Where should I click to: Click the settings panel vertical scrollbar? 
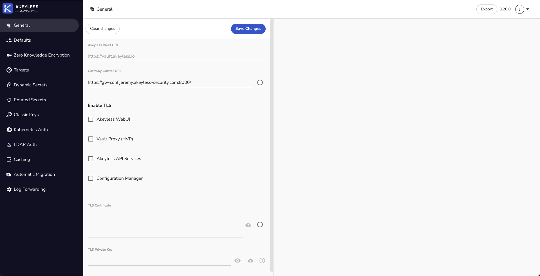click(272, 145)
